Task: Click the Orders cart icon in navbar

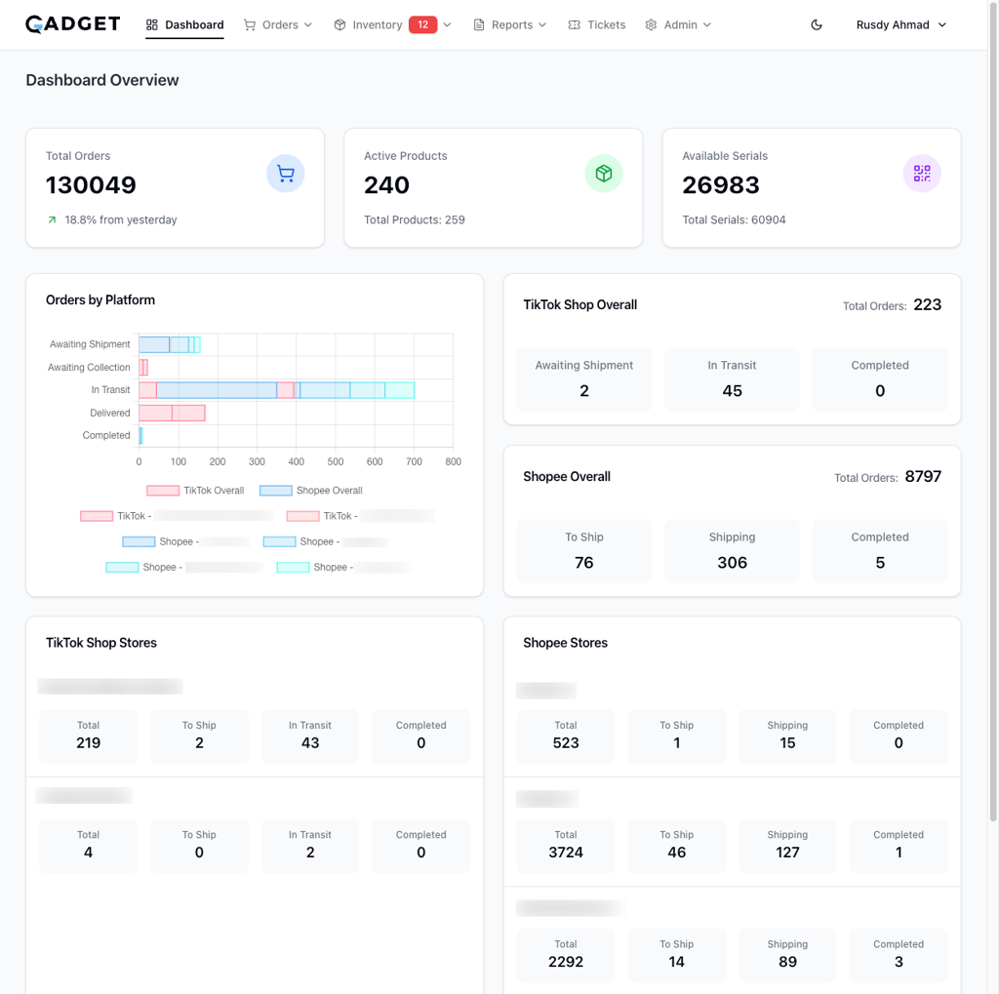Action: (250, 24)
